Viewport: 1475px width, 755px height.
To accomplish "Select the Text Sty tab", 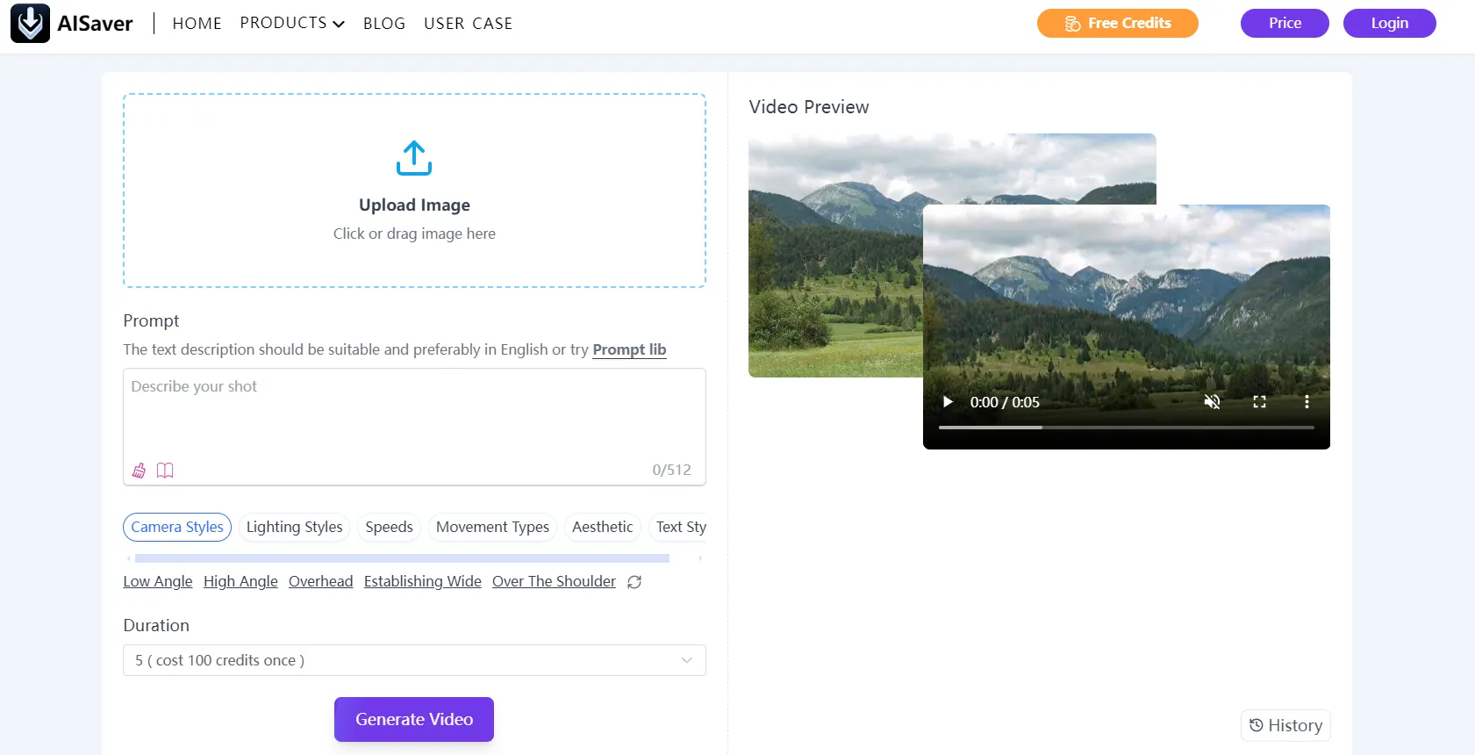I will 678,527.
